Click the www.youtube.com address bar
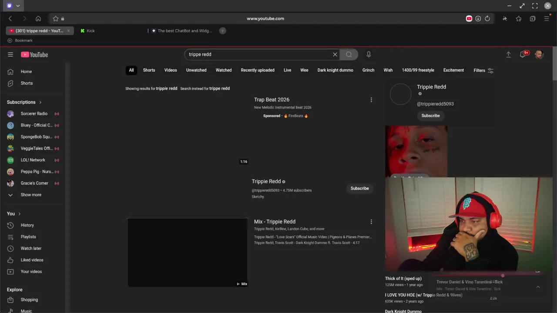This screenshot has height=313, width=557. tap(265, 19)
